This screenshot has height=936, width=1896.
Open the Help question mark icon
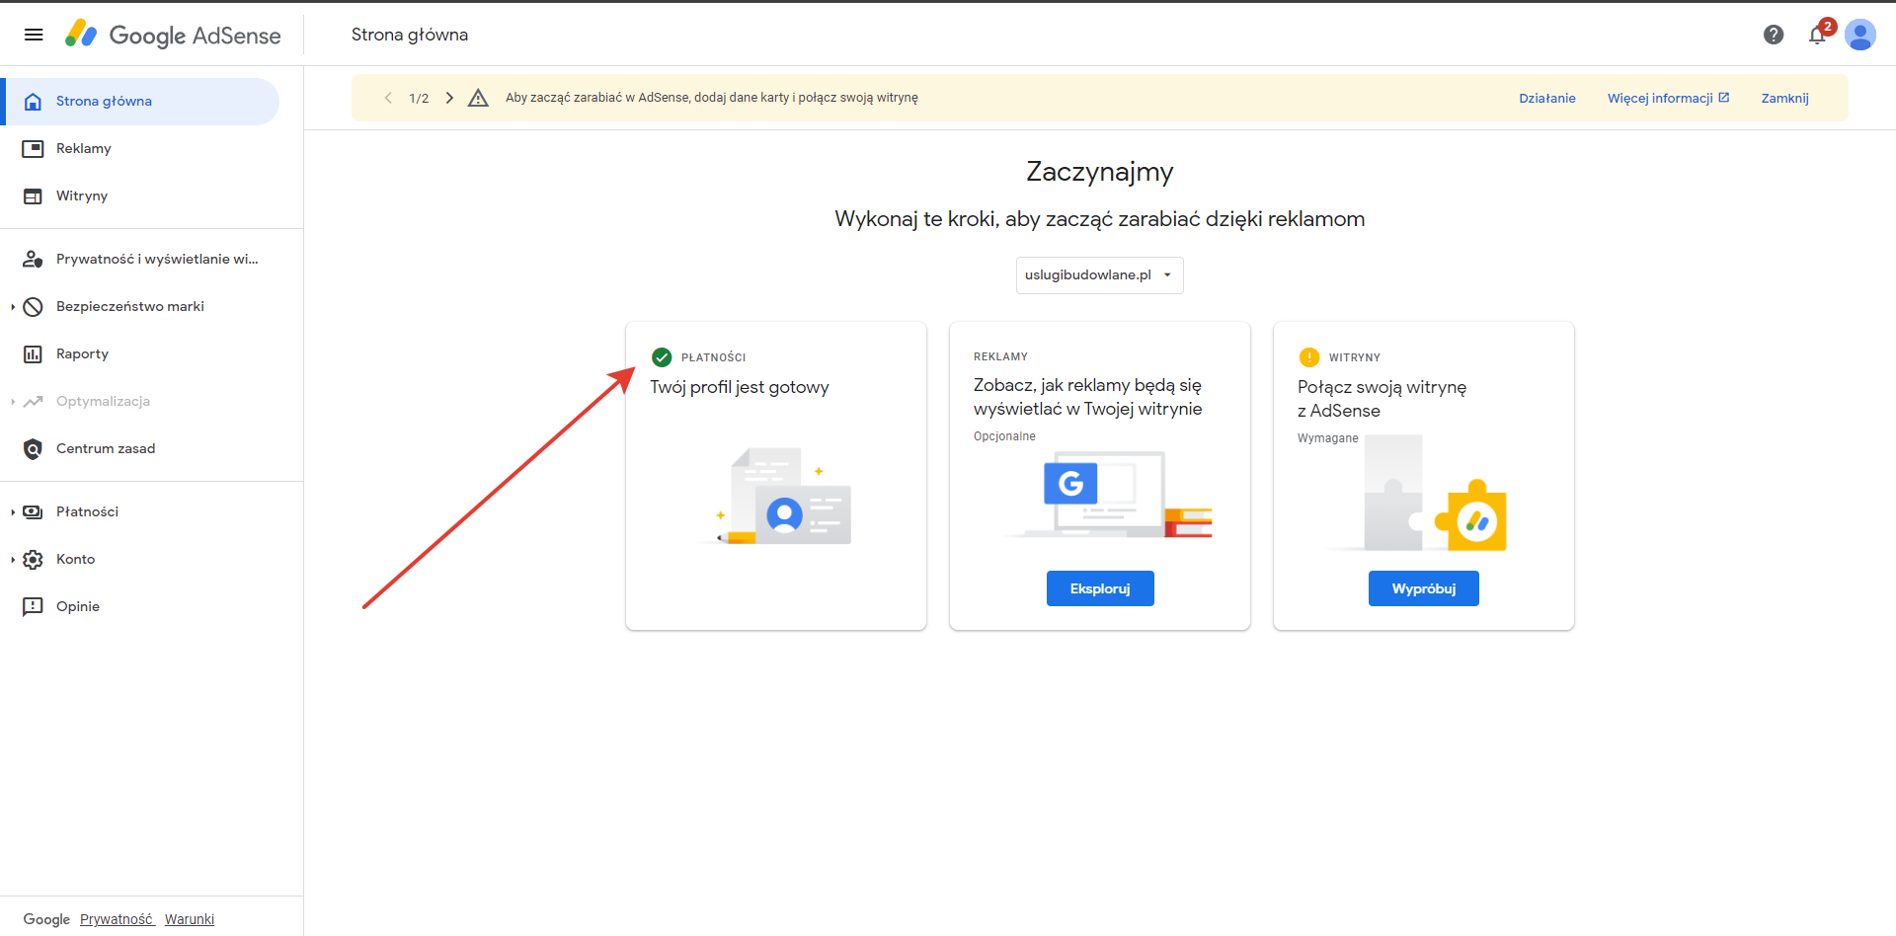[1774, 35]
